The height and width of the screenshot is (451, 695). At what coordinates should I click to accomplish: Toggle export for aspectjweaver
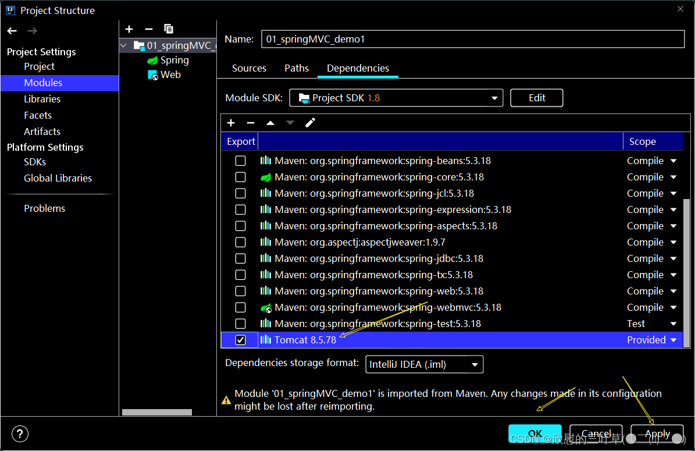pos(240,242)
